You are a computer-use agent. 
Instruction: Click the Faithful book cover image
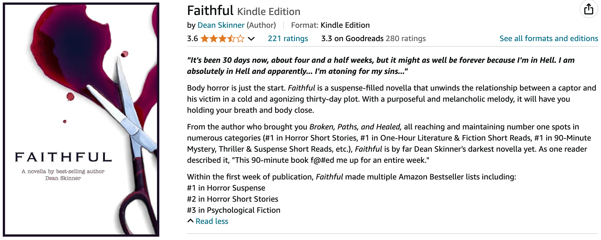[81, 119]
